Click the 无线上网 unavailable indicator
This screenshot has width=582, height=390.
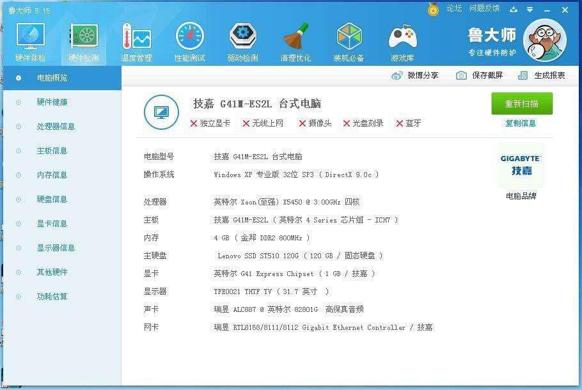263,123
